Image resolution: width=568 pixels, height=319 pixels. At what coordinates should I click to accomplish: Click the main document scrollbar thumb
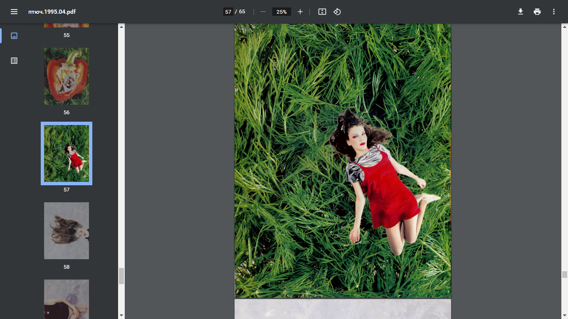tap(564, 275)
